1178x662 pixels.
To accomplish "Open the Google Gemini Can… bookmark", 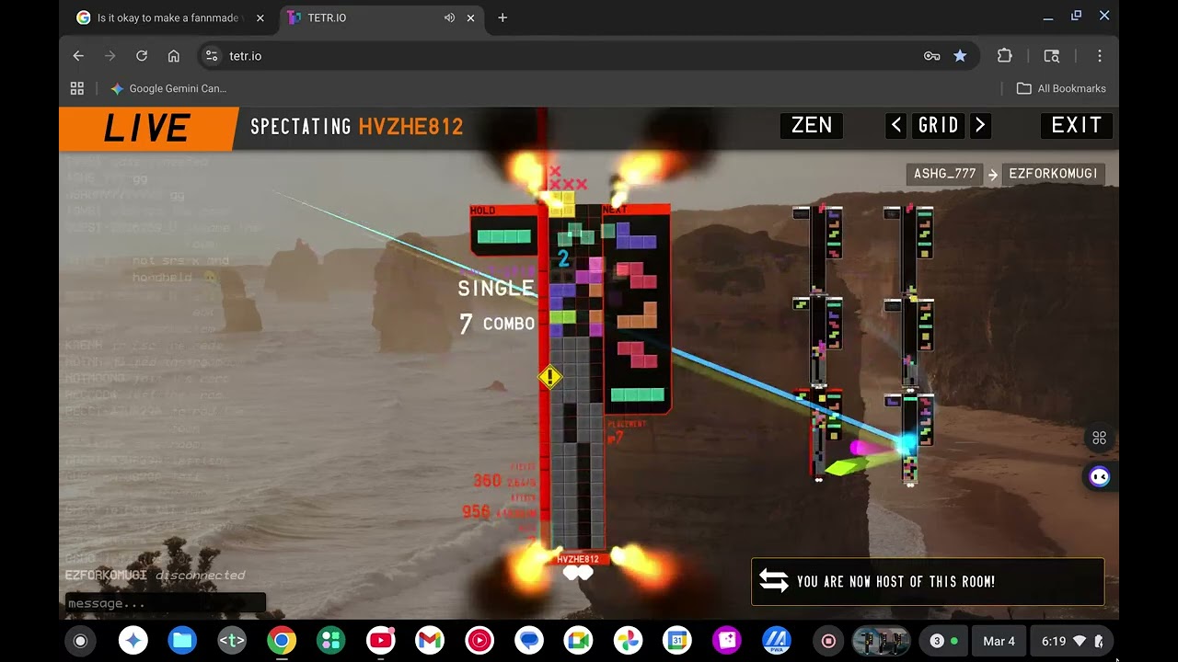I will tap(168, 88).
